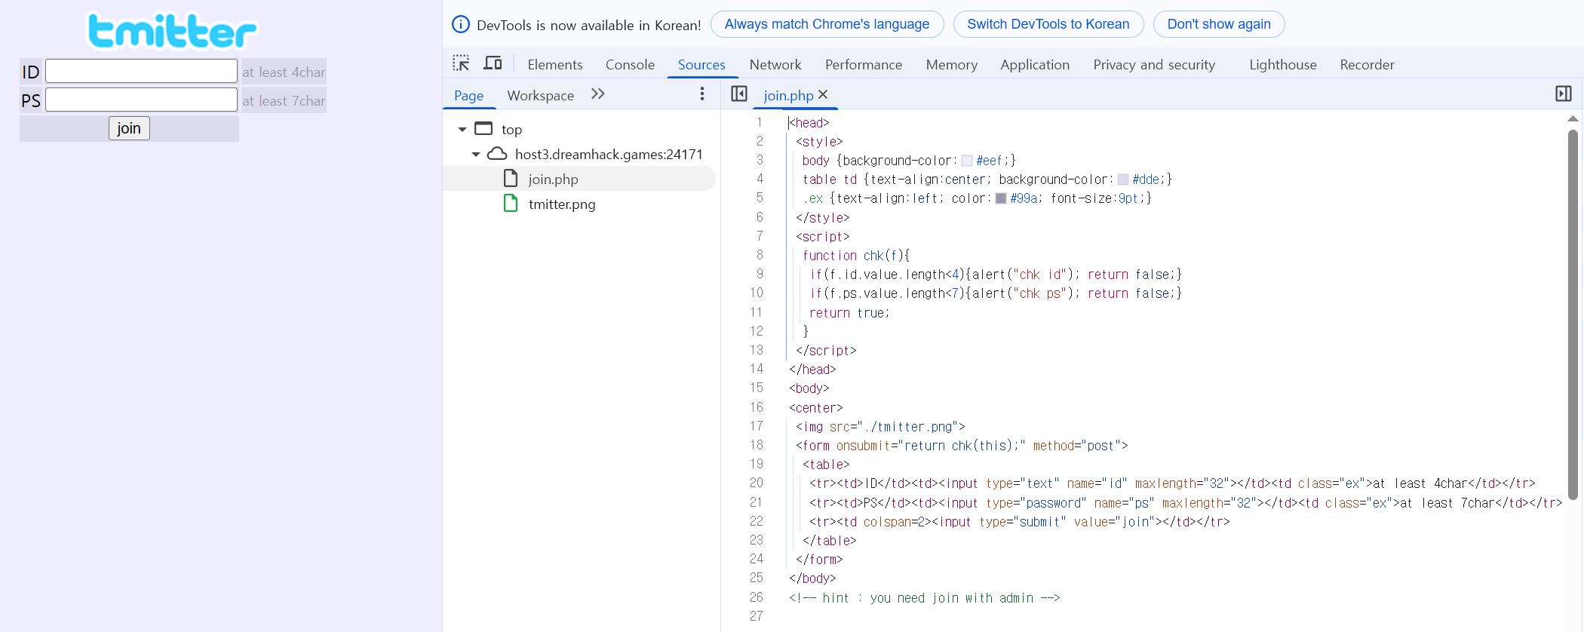
Task: Click the join submit button
Action: click(129, 128)
